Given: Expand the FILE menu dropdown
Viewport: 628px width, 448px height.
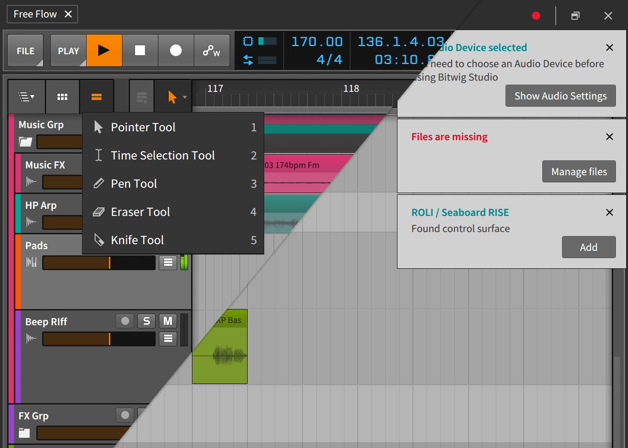Looking at the screenshot, I should pos(25,50).
